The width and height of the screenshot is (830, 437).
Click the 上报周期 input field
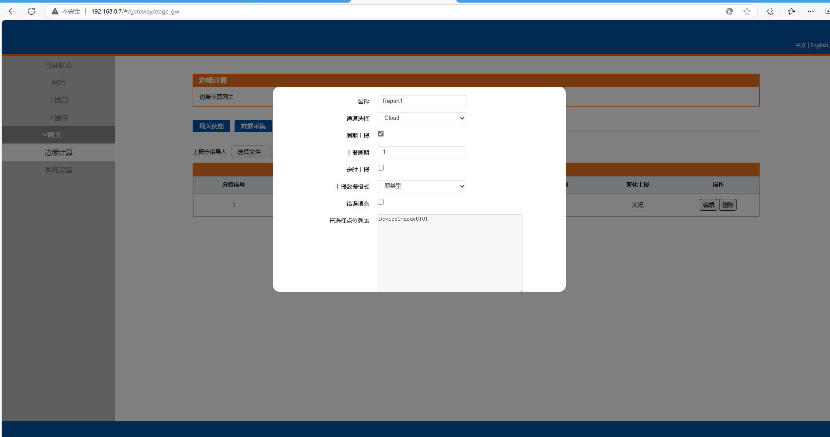[x=422, y=152]
